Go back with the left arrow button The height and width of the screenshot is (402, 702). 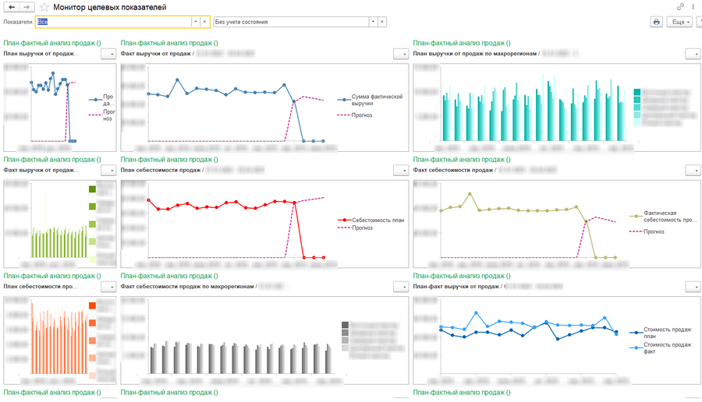[11, 7]
